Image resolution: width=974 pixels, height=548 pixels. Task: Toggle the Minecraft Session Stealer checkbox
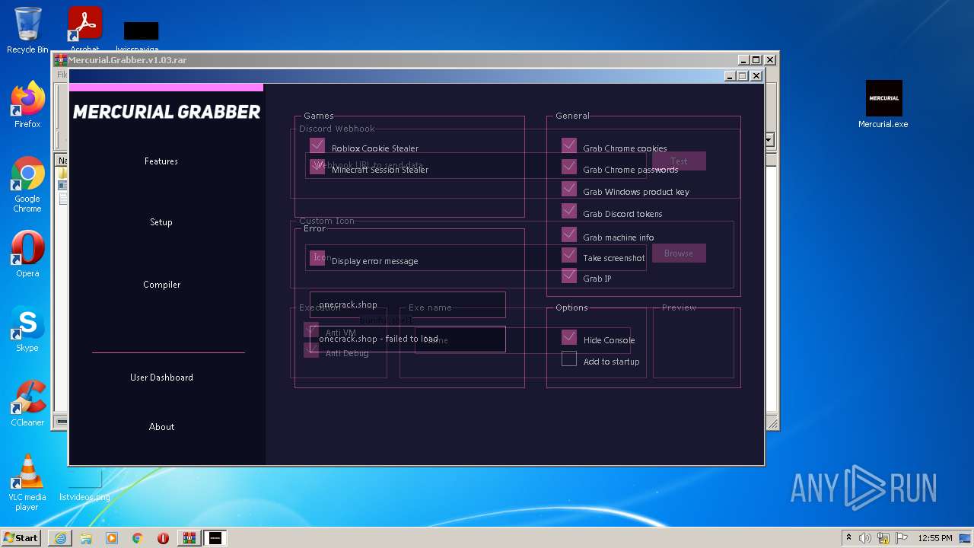pyautogui.click(x=317, y=167)
